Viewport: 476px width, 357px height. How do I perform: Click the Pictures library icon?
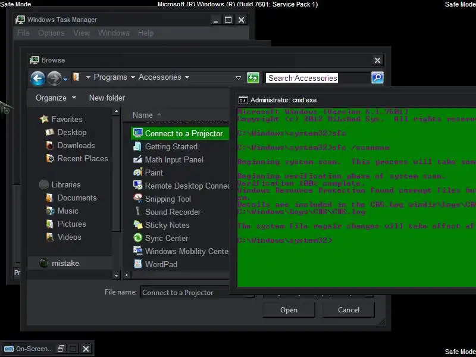[x=49, y=224]
